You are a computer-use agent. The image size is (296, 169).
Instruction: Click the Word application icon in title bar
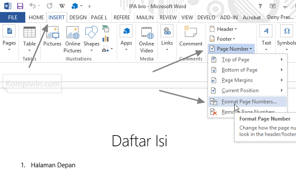pyautogui.click(x=8, y=6)
